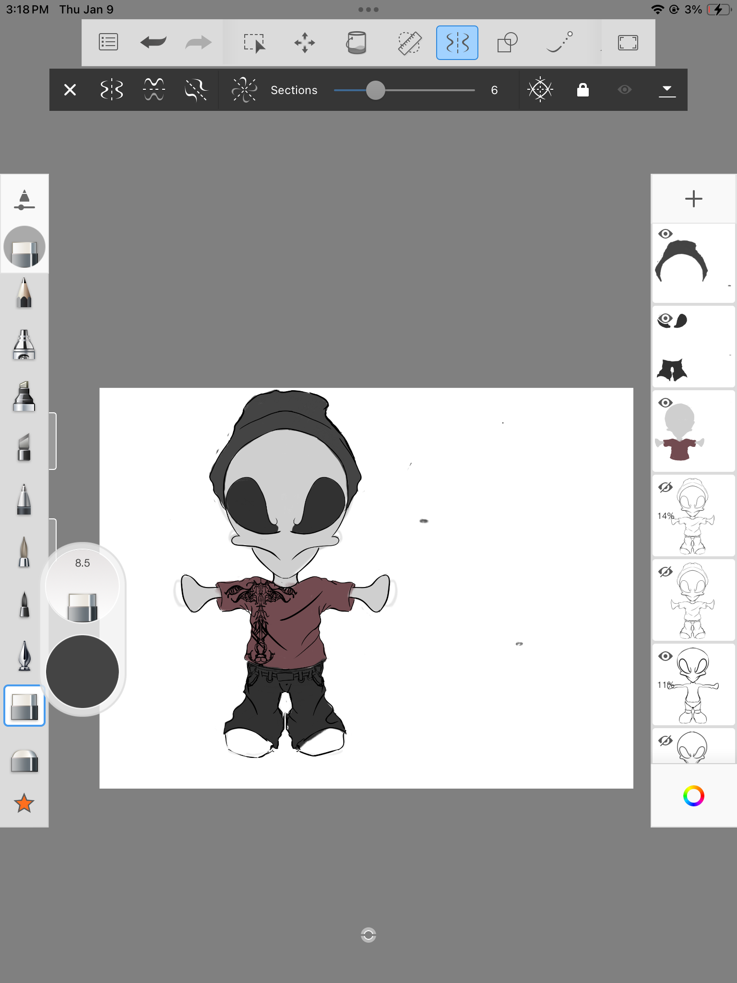The height and width of the screenshot is (983, 737).
Task: Open the brush properties icon
Action: pos(24,200)
